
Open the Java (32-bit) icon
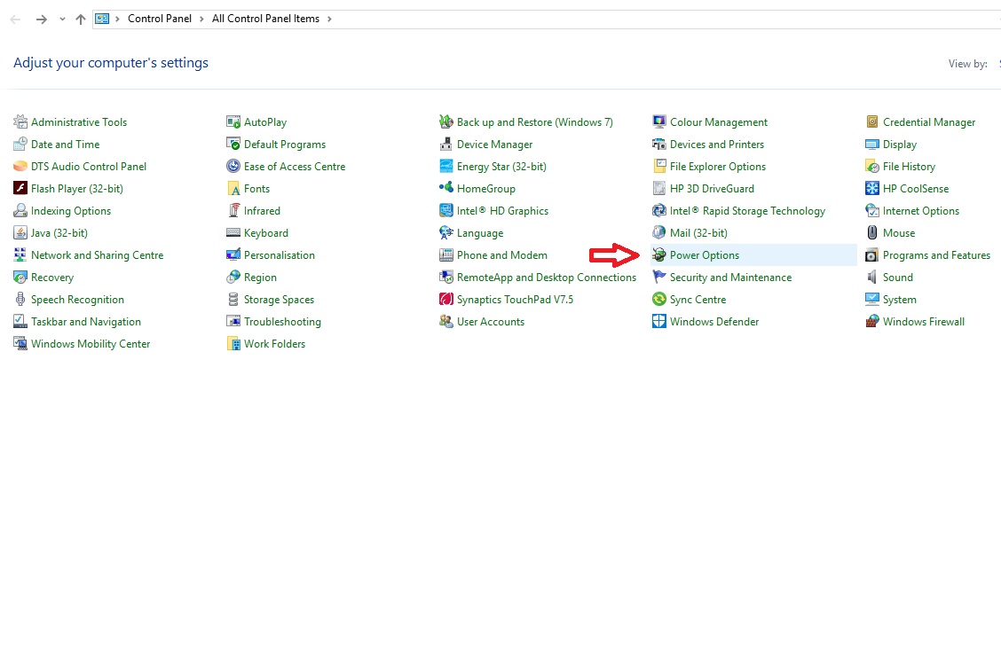click(x=20, y=232)
